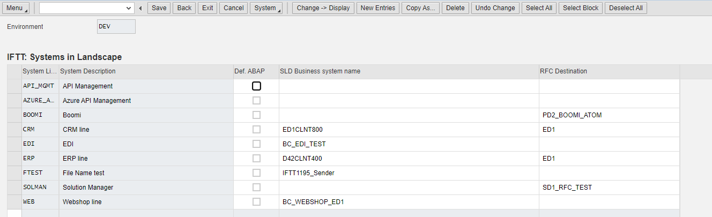Click the Save toolbar button

tap(159, 8)
